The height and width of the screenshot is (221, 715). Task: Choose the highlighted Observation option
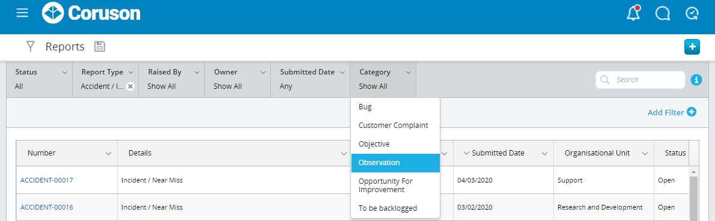tap(395, 163)
